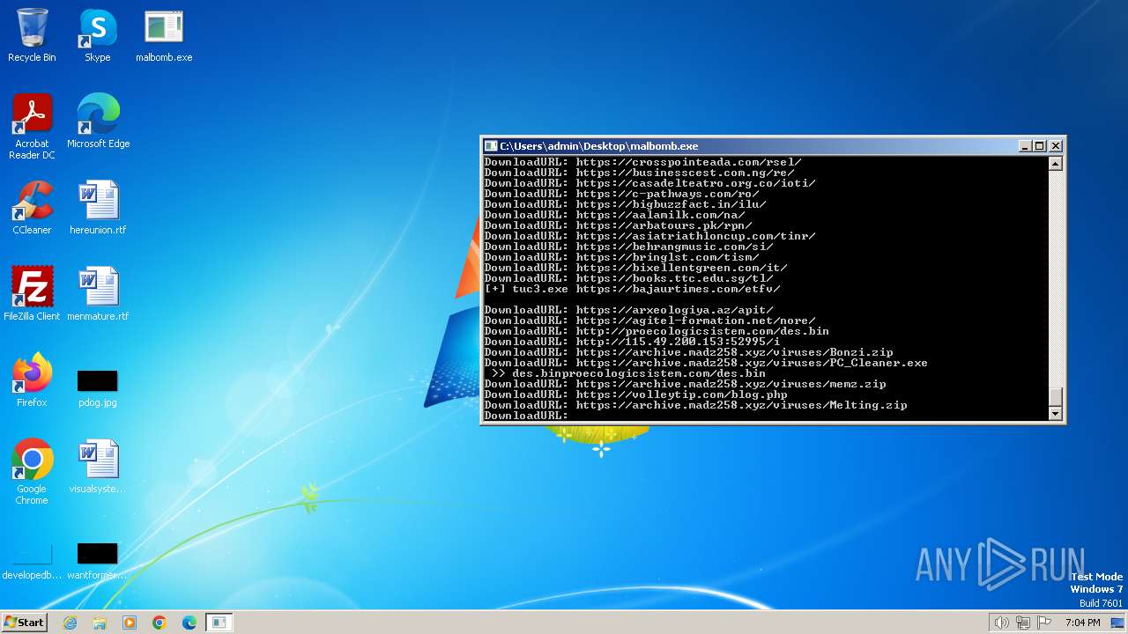Viewport: 1128px width, 634px height.
Task: Open Windows Media Player taskbar icon
Action: tap(130, 623)
